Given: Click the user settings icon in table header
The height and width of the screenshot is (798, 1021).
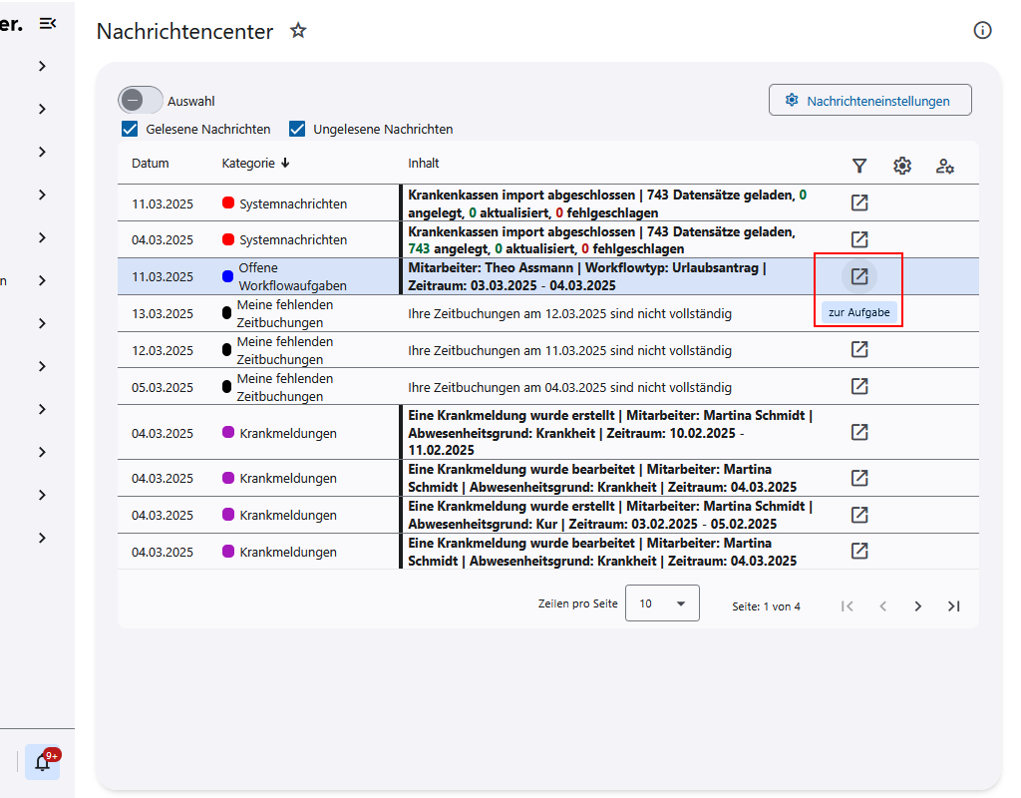Looking at the screenshot, I should click(945, 166).
